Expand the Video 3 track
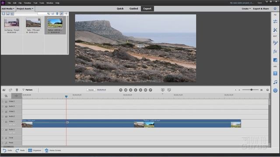This screenshot has width=280, height=157. point(3,102)
